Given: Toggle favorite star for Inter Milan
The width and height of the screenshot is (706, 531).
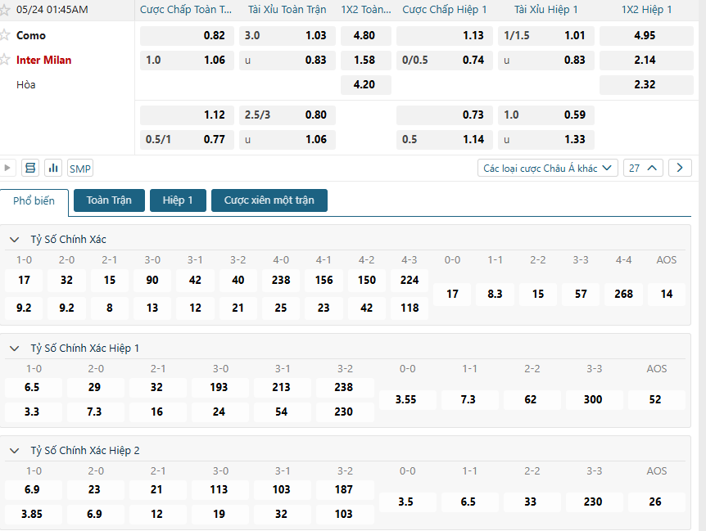Looking at the screenshot, I should coord(6,60).
